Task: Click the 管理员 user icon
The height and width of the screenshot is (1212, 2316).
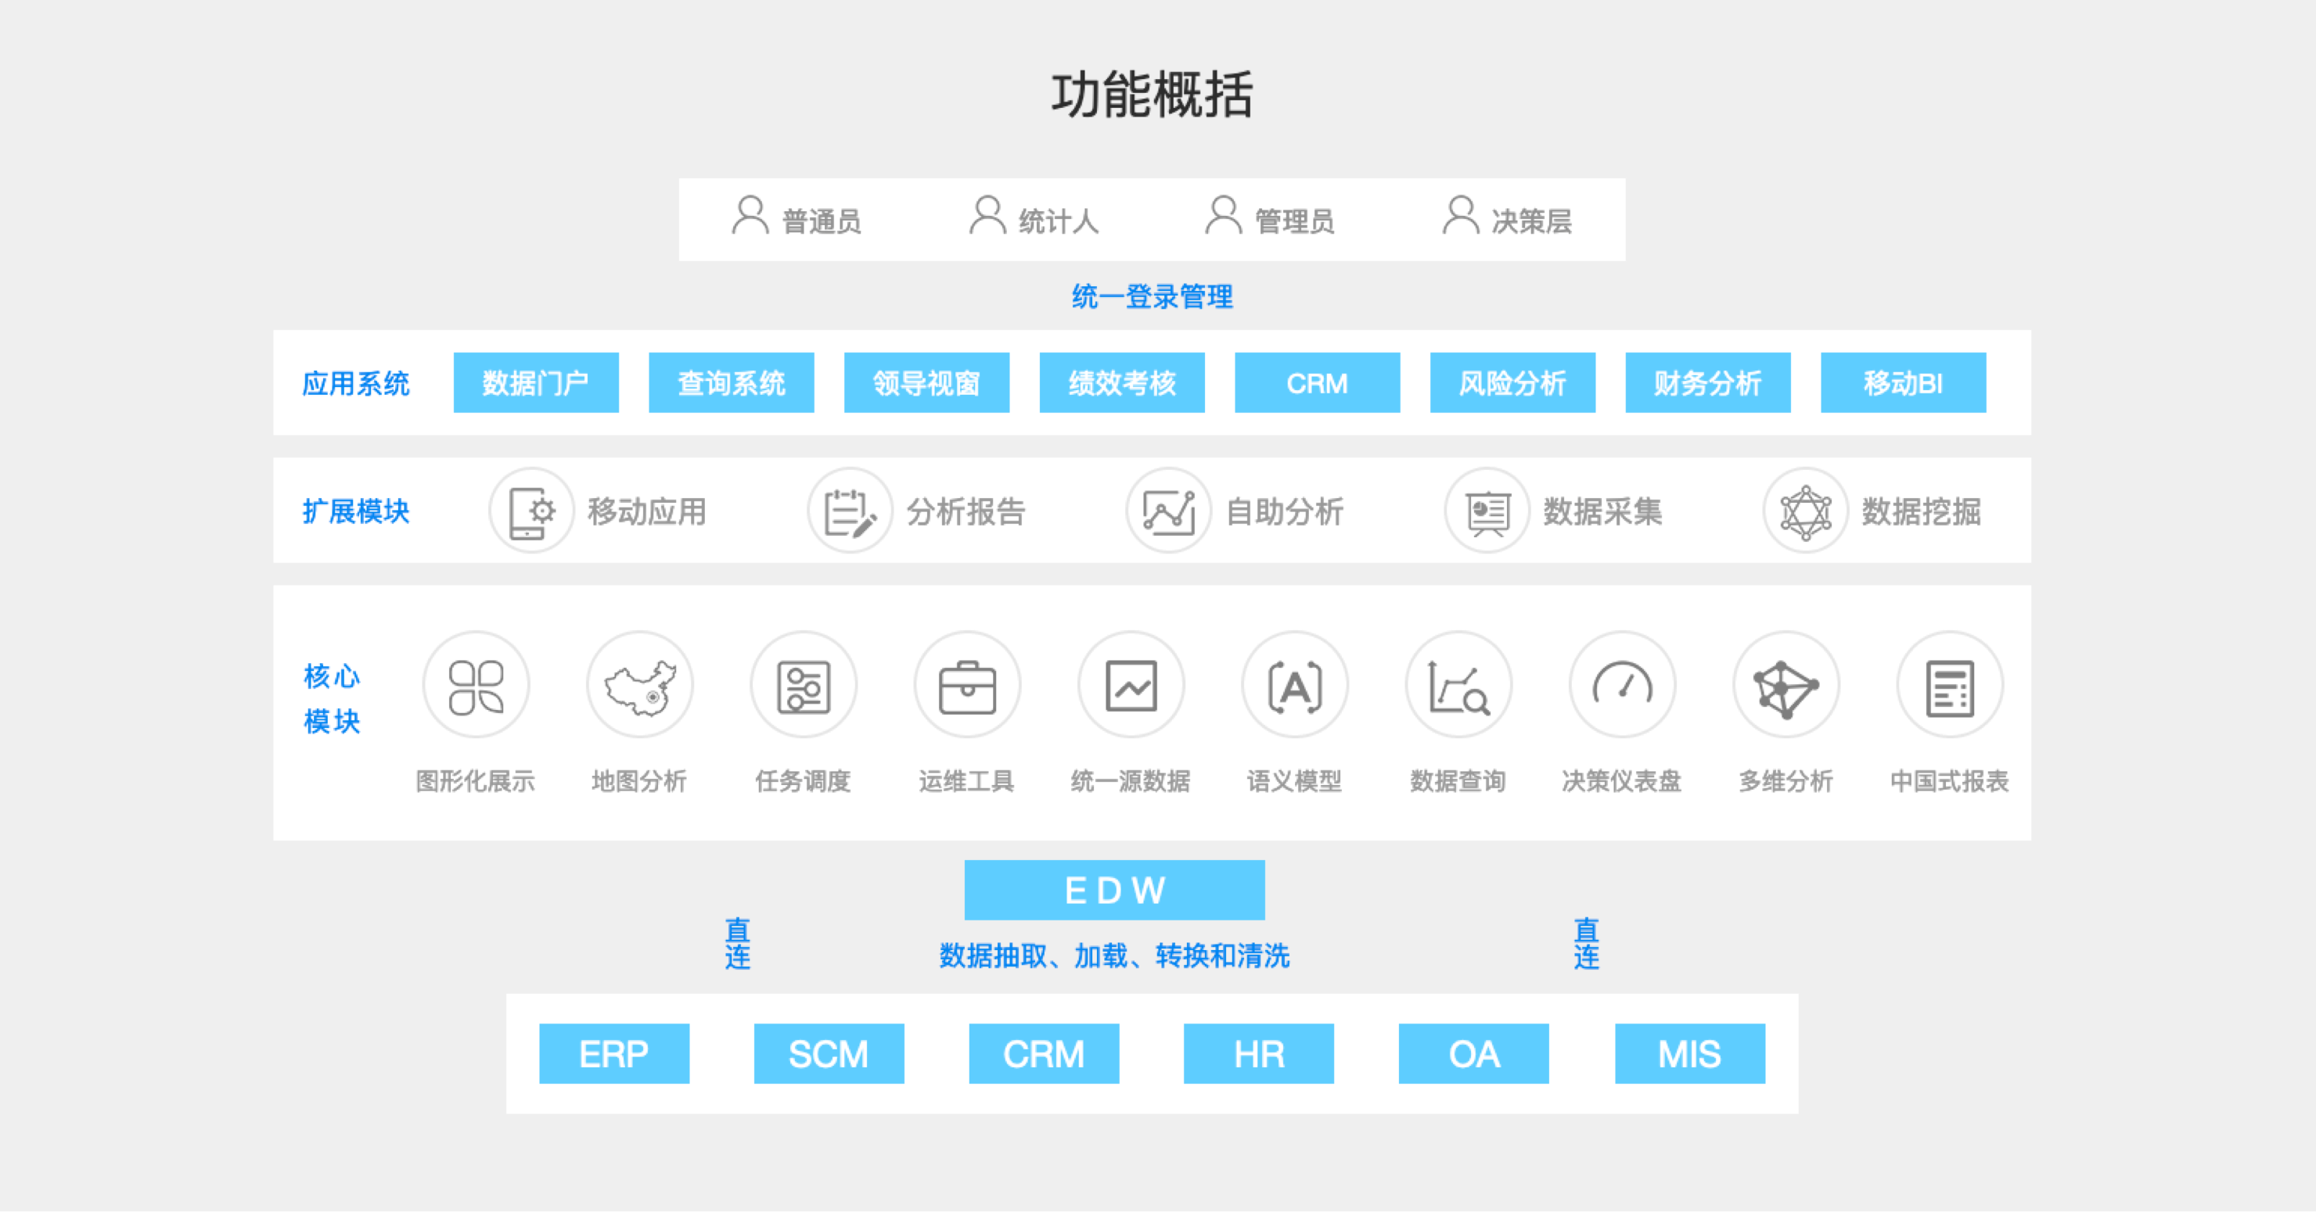Action: click(1223, 216)
